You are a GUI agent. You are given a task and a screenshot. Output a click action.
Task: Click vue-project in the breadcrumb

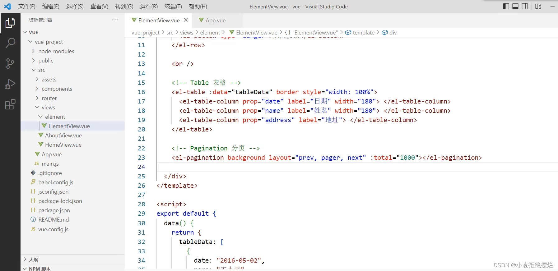coord(146,33)
